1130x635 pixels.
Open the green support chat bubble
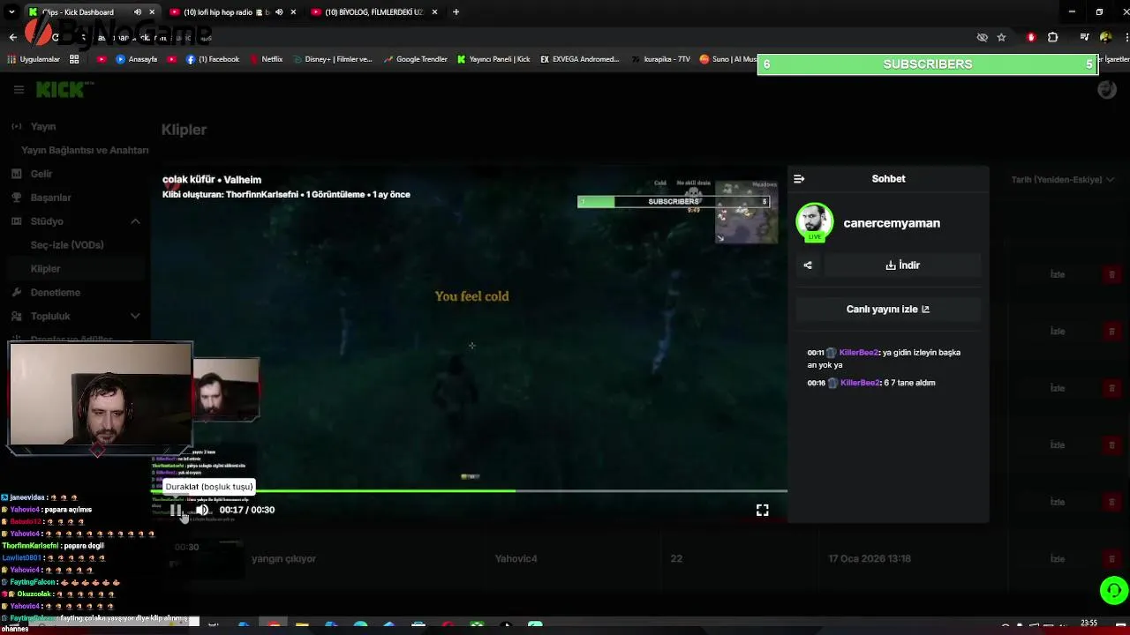1114,590
